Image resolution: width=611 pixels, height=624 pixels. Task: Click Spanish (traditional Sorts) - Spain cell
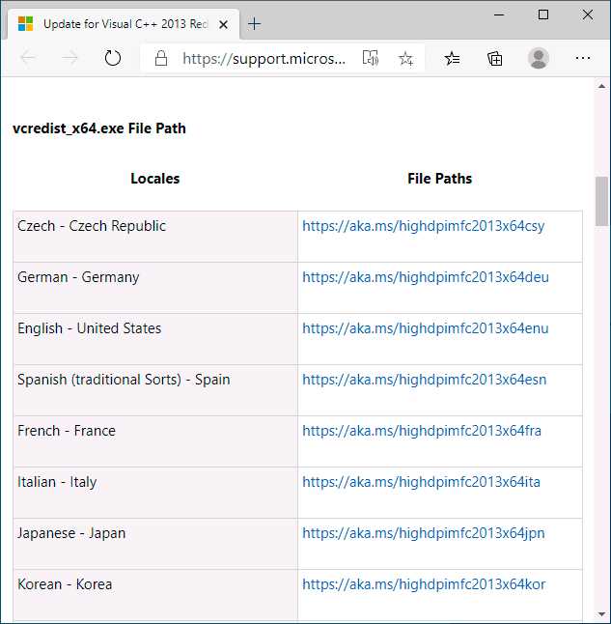click(155, 390)
